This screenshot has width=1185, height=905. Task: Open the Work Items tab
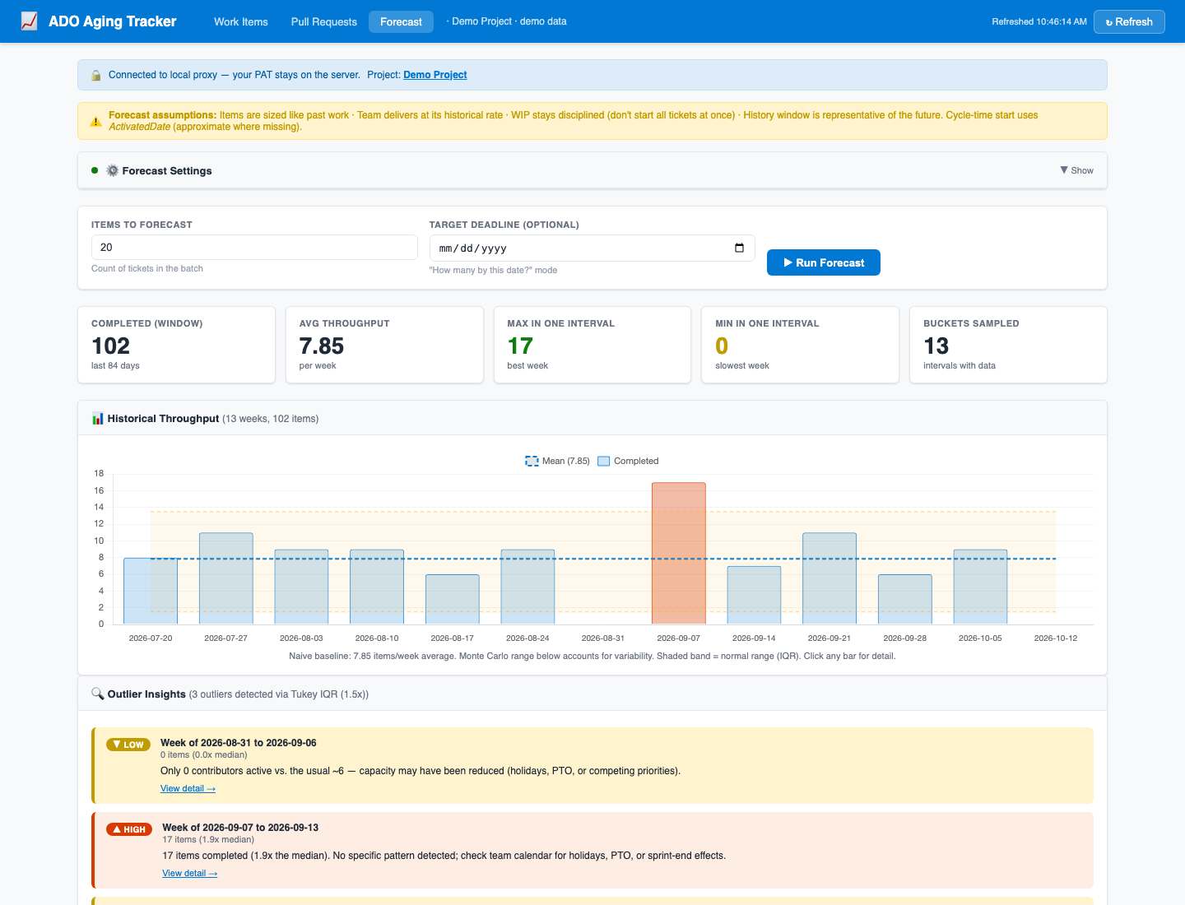[241, 21]
